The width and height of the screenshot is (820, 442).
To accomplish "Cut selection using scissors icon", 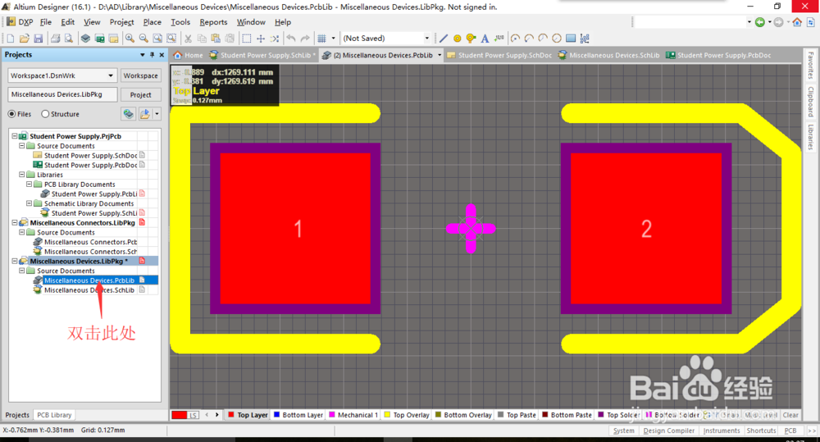I will tap(188, 39).
